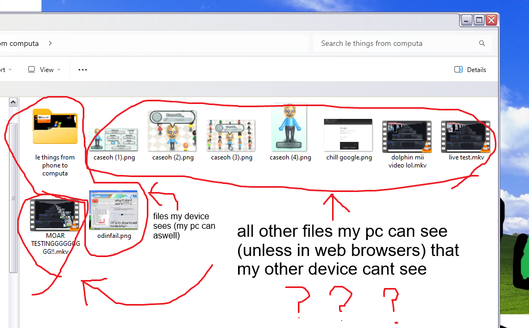
Task: Select the caseoh (4).png thumbnail
Action: [289, 127]
